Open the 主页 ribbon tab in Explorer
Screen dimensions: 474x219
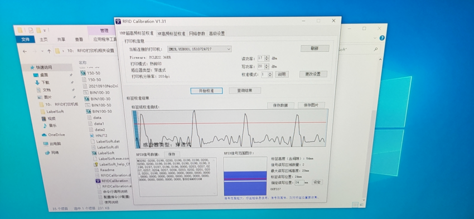(43, 40)
